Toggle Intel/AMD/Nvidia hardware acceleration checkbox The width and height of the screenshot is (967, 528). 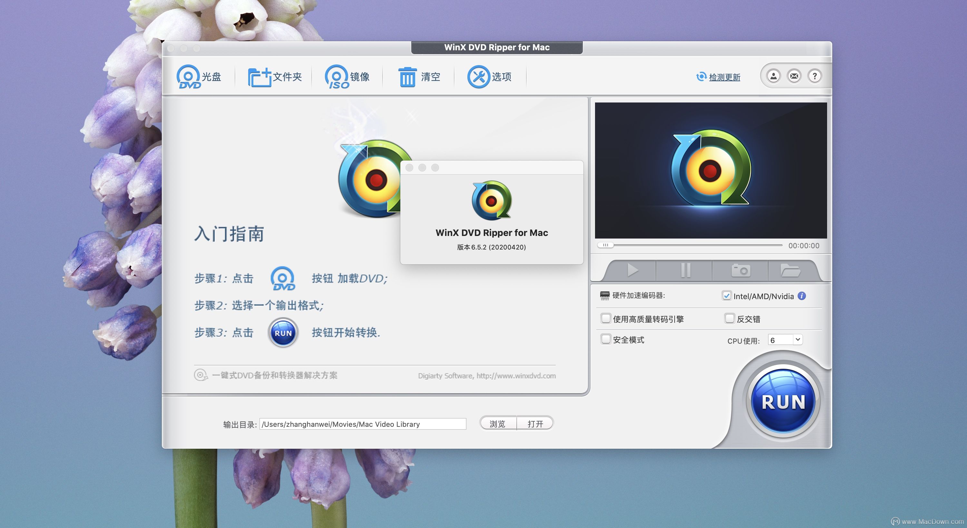click(x=726, y=296)
